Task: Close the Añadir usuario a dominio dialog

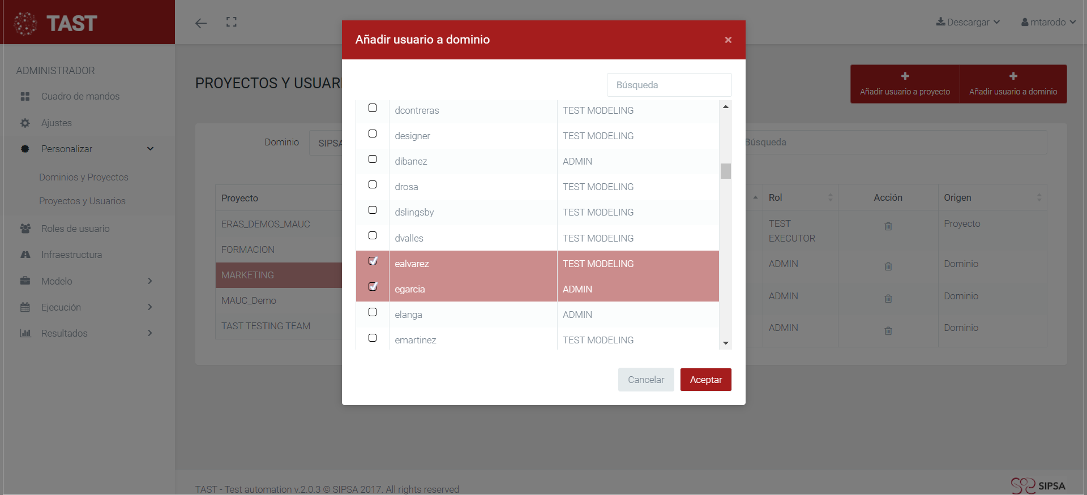Action: 728,40
